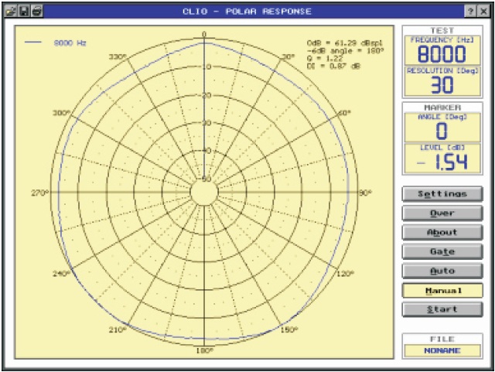This screenshot has height=372, width=495.
Task: Click the Q = 1.22 readout
Action: pos(325,59)
